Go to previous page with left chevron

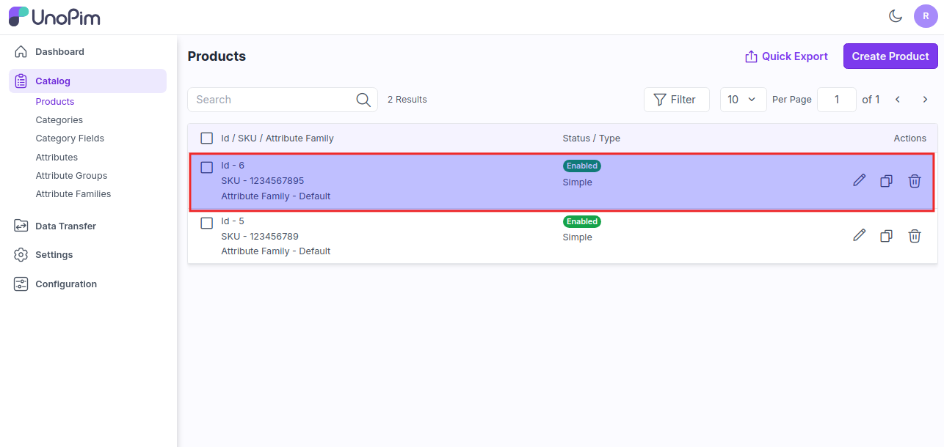tap(897, 100)
